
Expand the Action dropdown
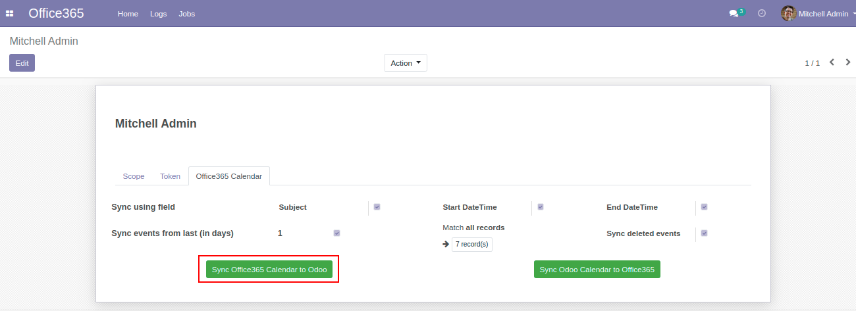406,63
